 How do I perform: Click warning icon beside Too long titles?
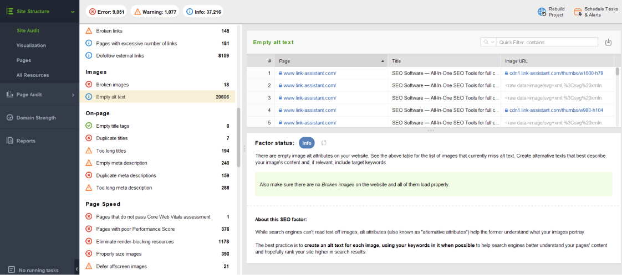click(x=89, y=151)
